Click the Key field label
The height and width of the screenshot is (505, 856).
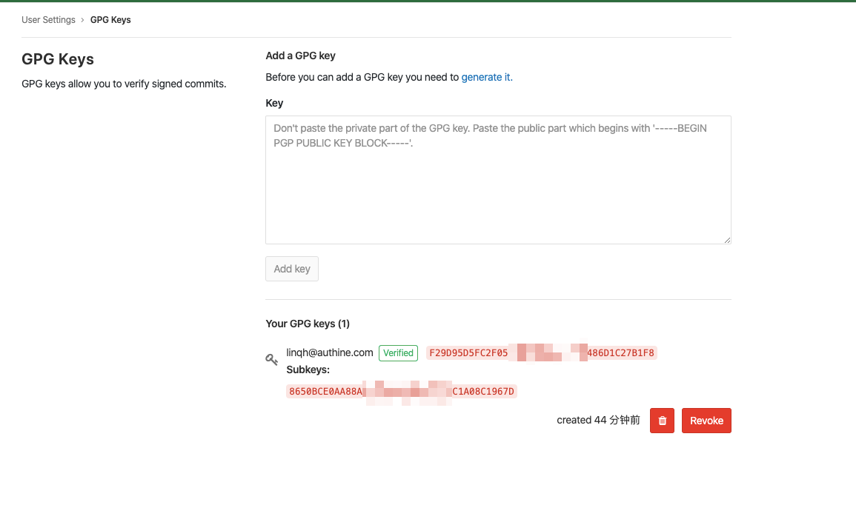274,103
